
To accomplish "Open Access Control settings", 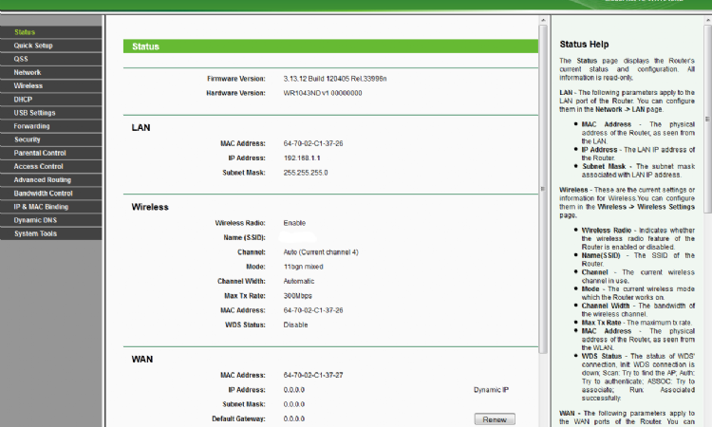I will click(38, 166).
